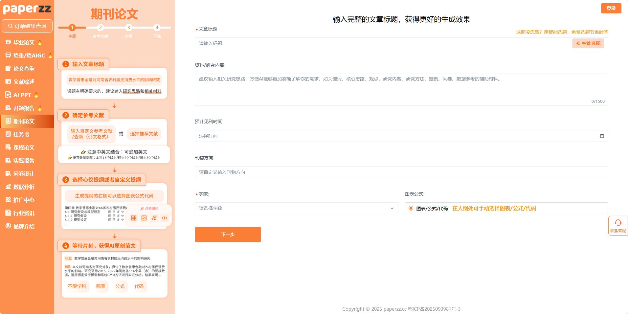Click the word count dropdown chevron arrow
The width and height of the screenshot is (628, 314).
pyautogui.click(x=392, y=208)
